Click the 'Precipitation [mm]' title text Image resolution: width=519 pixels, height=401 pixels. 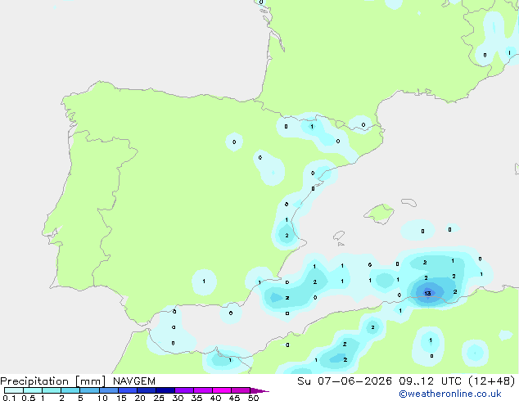point(53,381)
